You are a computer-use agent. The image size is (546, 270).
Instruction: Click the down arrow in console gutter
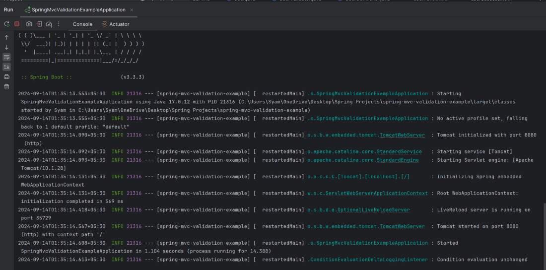[x=6, y=47]
